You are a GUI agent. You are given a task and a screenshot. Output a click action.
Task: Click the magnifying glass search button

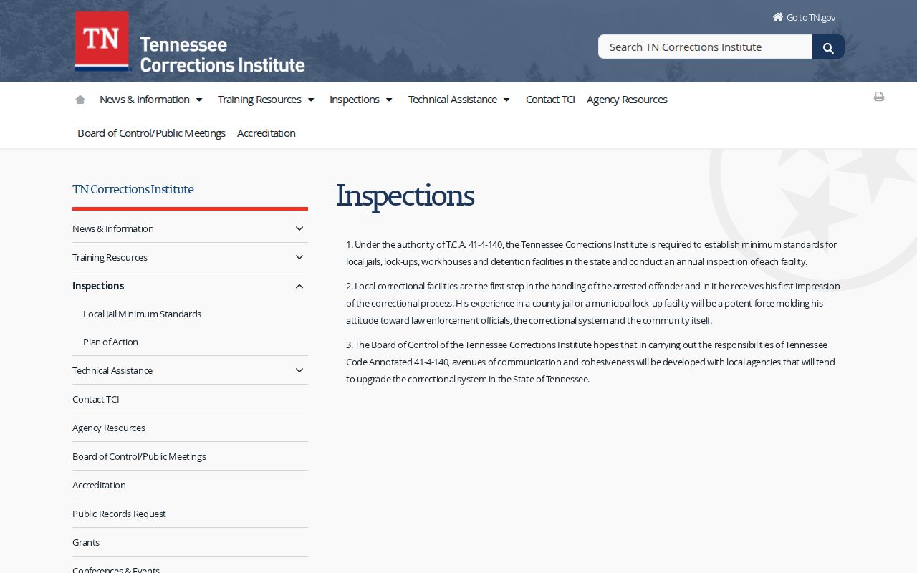point(828,47)
